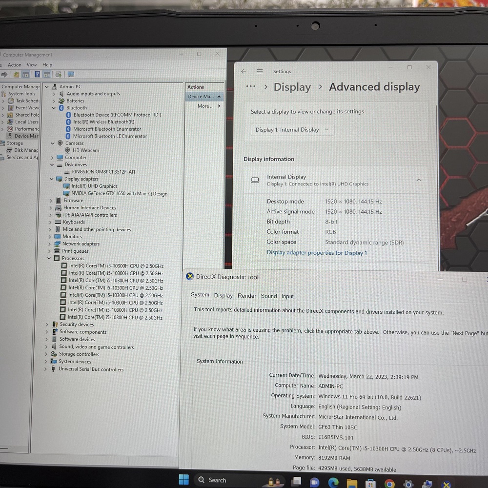
Task: Switch to the Input tab in DirectX Diagnostic Tool
Action: (x=287, y=296)
